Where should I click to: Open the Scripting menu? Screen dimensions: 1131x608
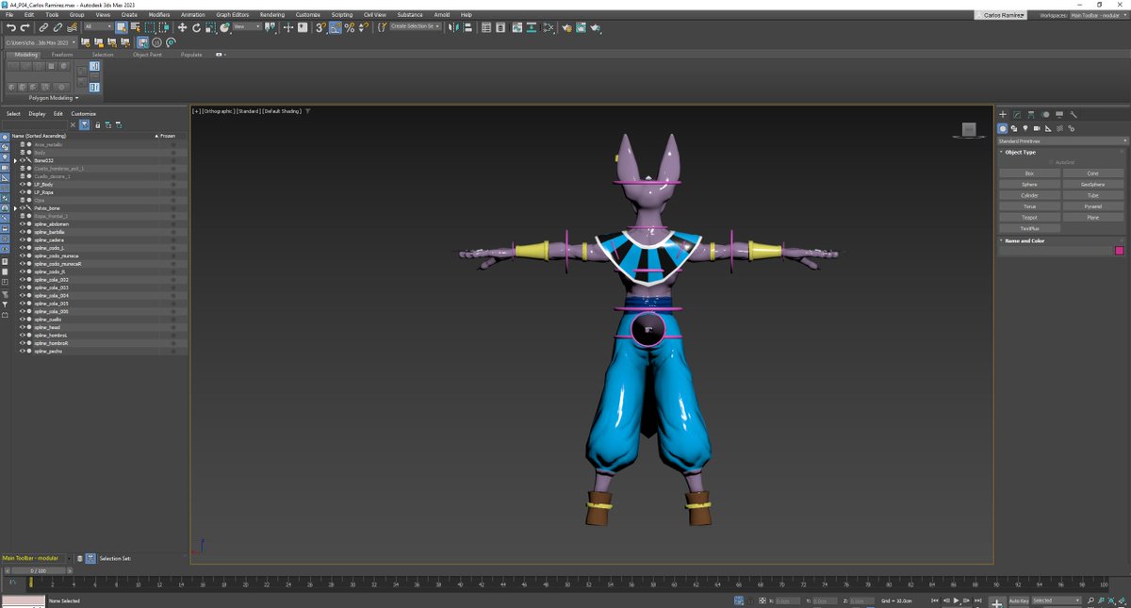341,15
